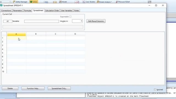Click the A1 cell reference box
This screenshot has width=176, height=99.
coord(8,21)
